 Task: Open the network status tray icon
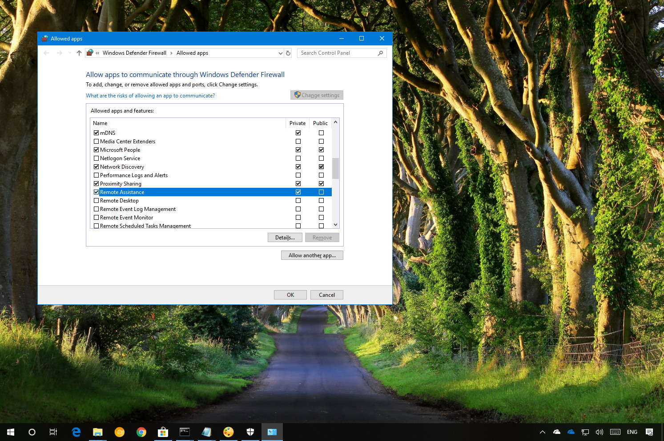point(585,432)
